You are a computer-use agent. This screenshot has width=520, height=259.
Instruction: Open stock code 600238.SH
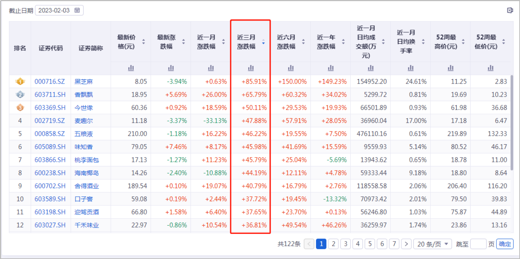pyautogui.click(x=50, y=173)
